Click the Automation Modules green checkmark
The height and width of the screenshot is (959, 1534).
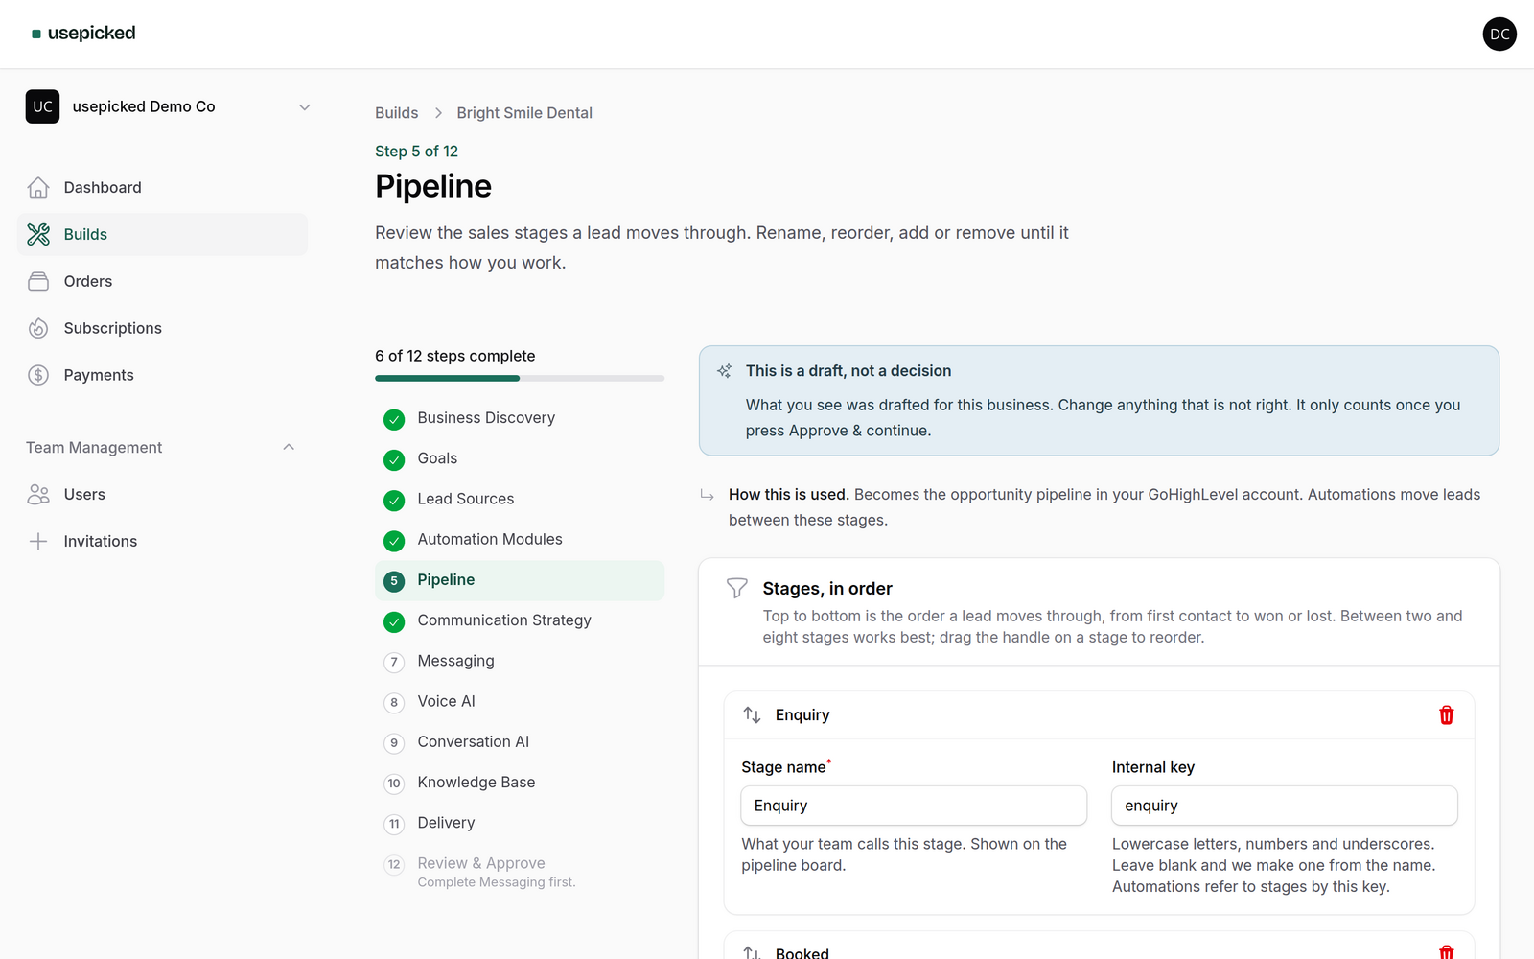394,541
